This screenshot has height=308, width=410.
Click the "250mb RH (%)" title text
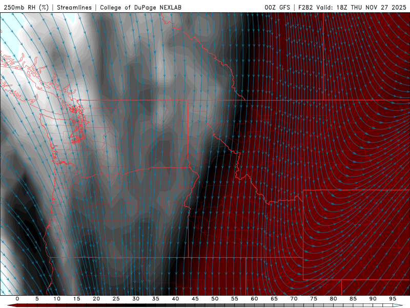tap(26, 7)
